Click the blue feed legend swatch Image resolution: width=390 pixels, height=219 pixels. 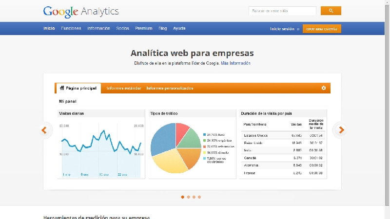pos(204,135)
